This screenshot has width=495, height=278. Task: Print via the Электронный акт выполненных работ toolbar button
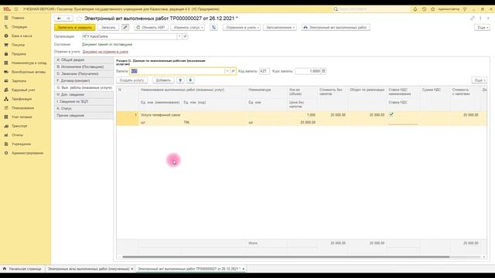336,28
